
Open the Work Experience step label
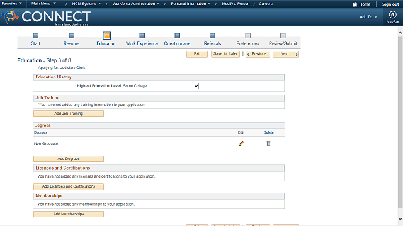(142, 43)
